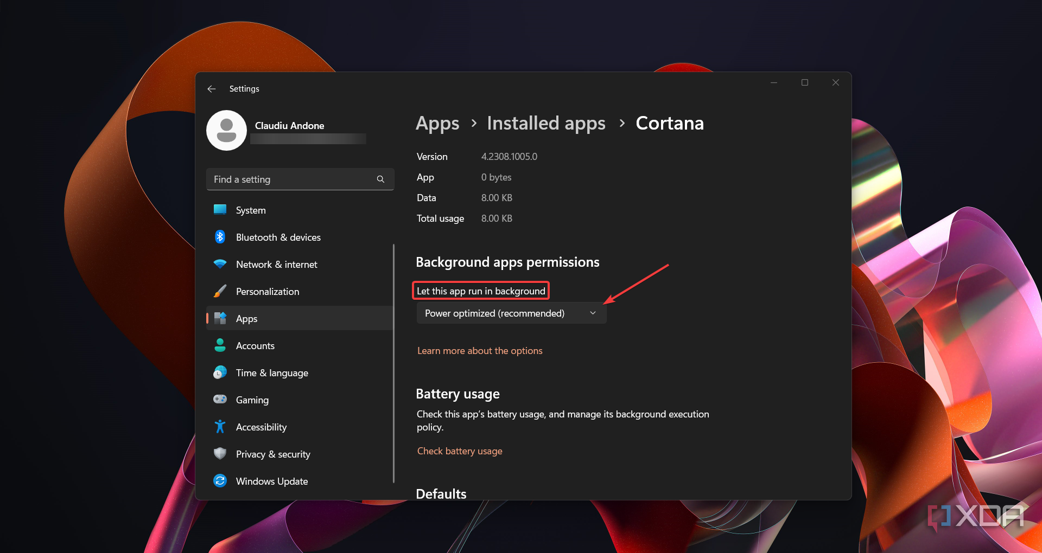Viewport: 1042px width, 553px height.
Task: Click the Total usage label
Action: coord(440,218)
